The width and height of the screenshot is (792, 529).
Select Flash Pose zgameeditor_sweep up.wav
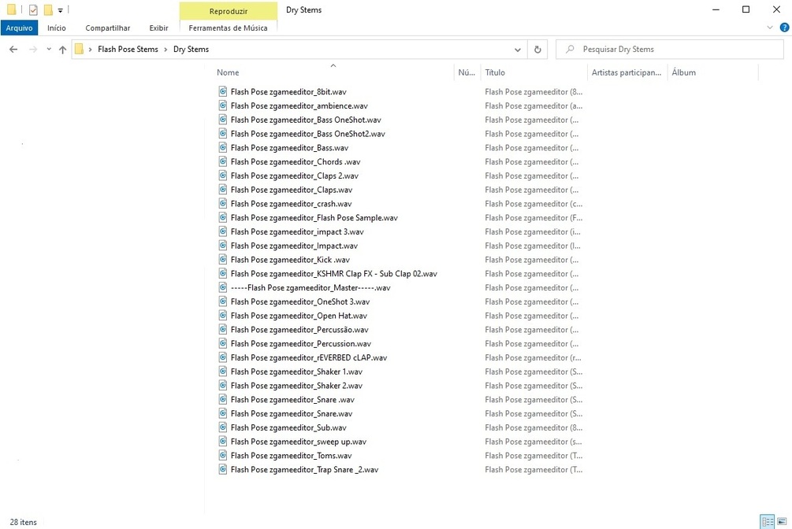(x=299, y=441)
